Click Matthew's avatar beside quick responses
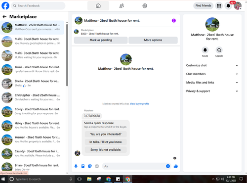247x183 pixels. [x=78, y=153]
